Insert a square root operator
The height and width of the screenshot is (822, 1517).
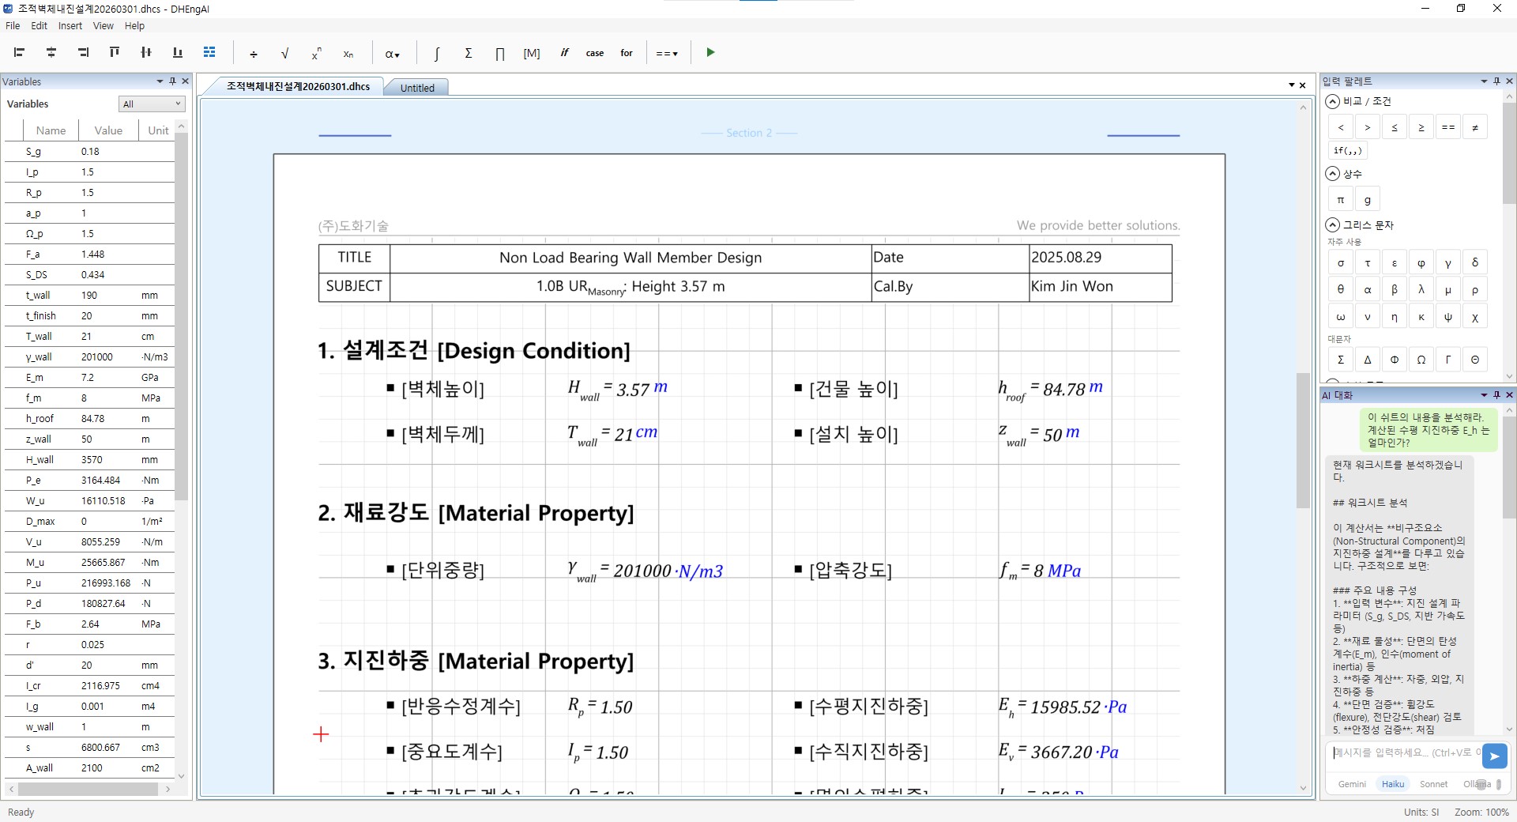pos(284,53)
